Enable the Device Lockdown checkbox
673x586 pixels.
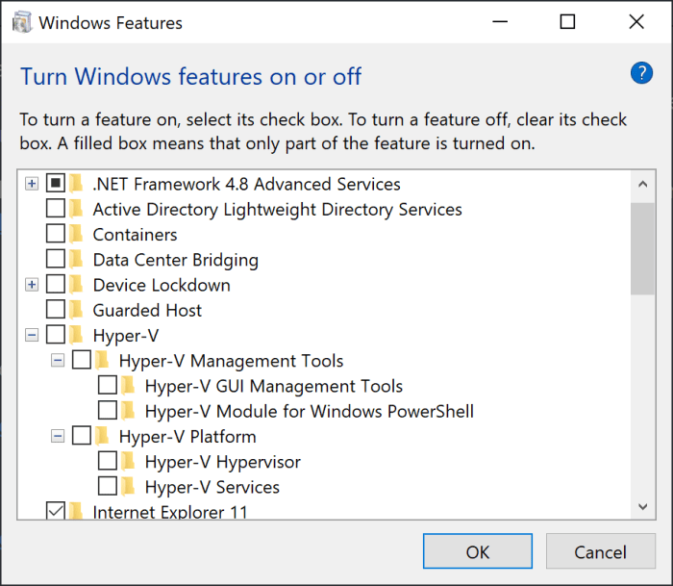(56, 285)
